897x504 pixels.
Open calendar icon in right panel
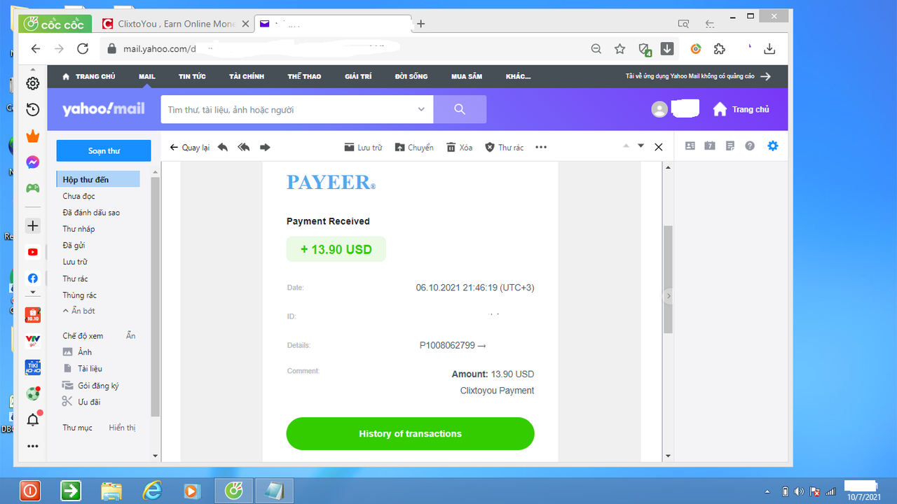(710, 146)
